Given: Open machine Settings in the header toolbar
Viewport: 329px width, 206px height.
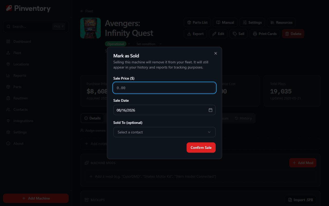Looking at the screenshot, I should coord(252,22).
